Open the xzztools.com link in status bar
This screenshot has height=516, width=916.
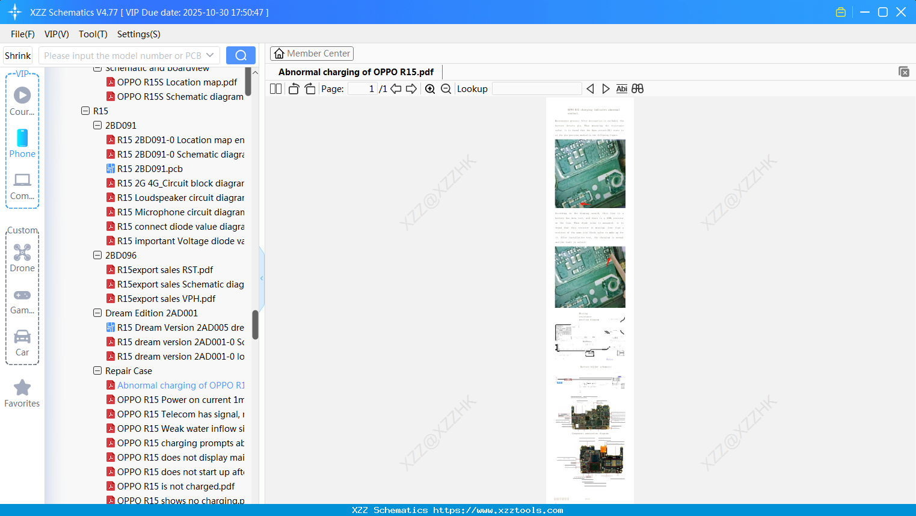(498, 510)
